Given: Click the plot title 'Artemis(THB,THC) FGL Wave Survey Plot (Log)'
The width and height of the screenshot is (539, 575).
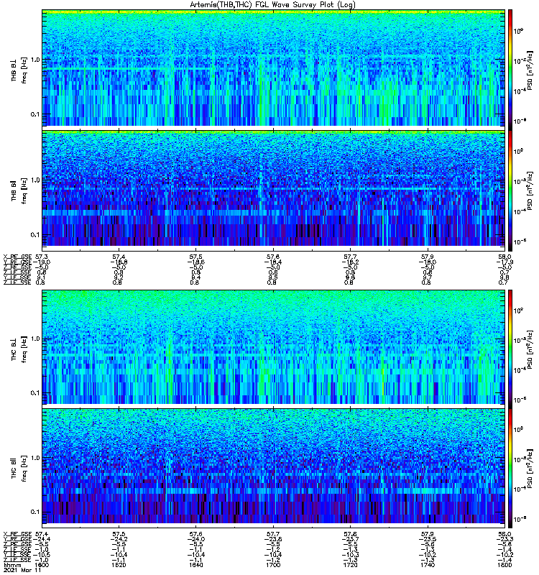Looking at the screenshot, I should pos(272,5).
